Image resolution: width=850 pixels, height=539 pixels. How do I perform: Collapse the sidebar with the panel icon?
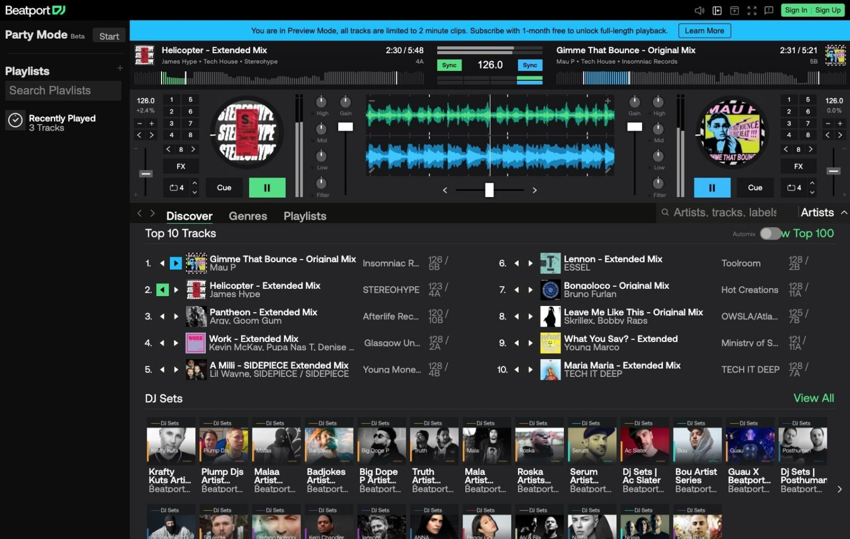(716, 10)
